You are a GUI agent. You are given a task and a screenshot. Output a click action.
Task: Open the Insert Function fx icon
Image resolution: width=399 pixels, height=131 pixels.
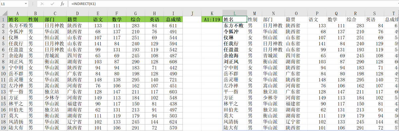pyautogui.click(x=62, y=4)
